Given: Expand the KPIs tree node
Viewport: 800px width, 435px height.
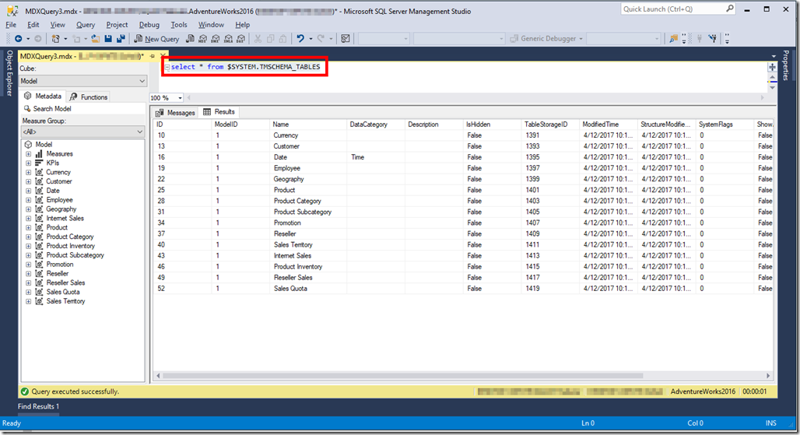Looking at the screenshot, I should coord(29,163).
